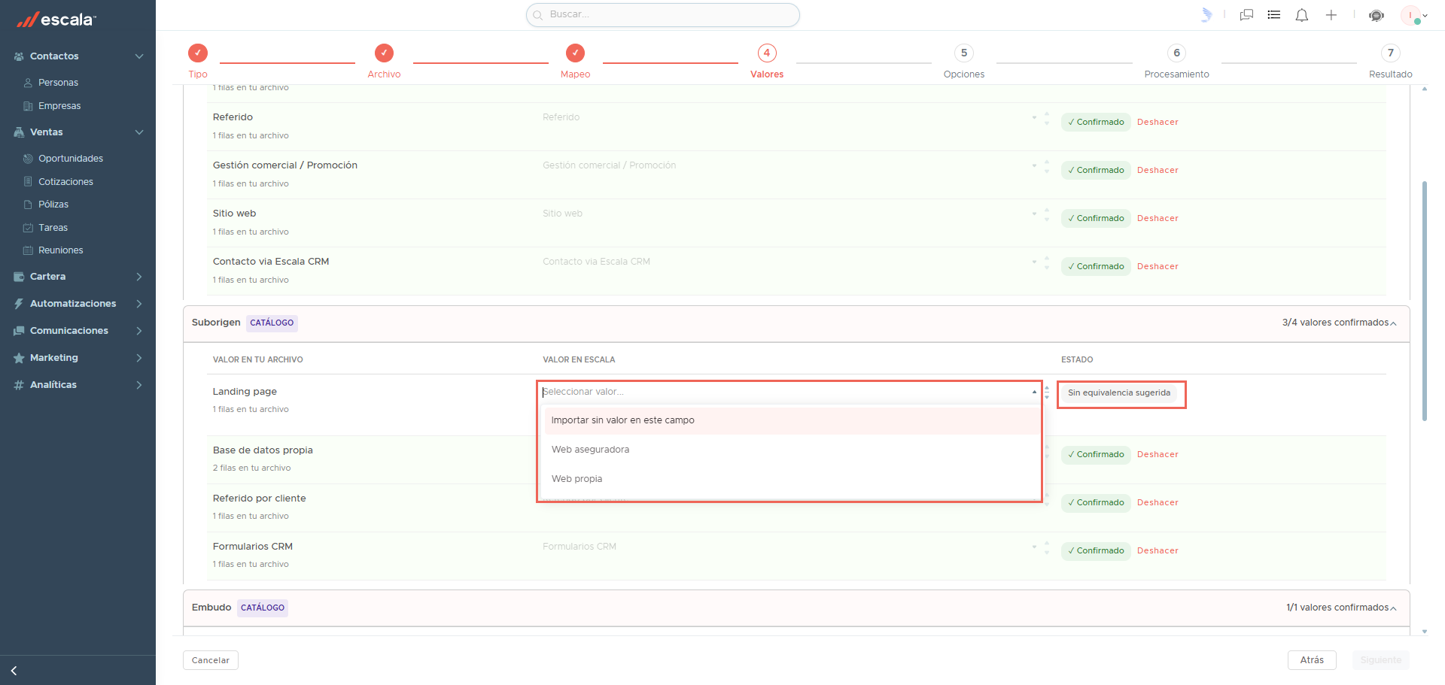Click the escala logo
This screenshot has height=685, width=1445.
point(56,20)
